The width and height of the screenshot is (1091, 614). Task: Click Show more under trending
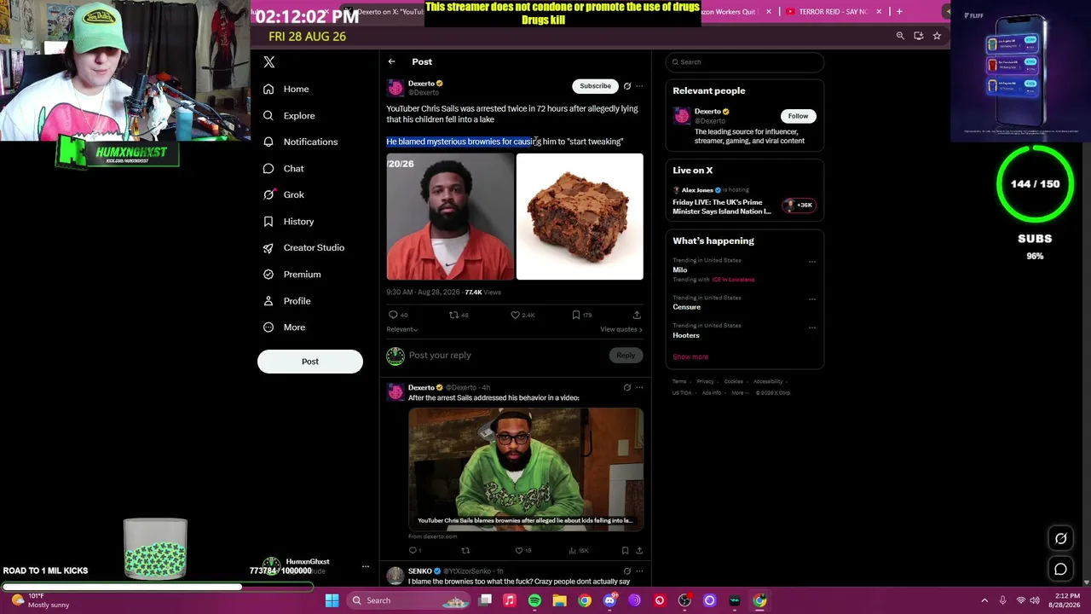coord(690,356)
